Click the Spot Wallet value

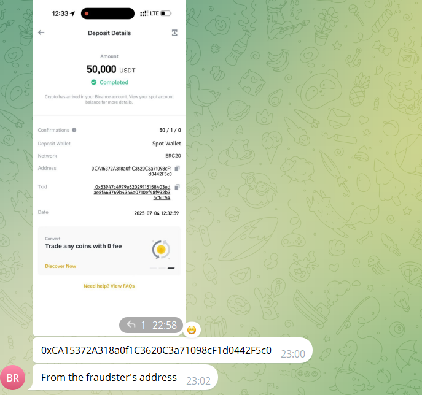[x=166, y=144]
